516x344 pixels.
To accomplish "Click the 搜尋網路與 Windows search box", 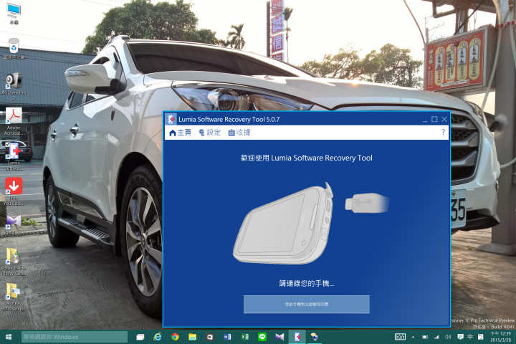I will 75,337.
